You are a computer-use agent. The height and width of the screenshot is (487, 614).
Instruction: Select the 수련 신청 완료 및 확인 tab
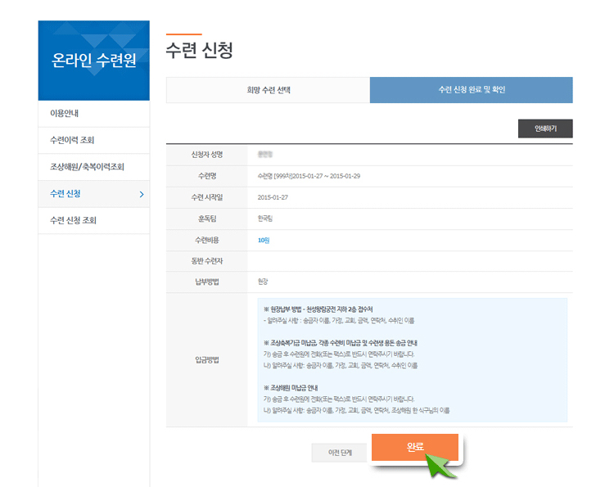(x=471, y=90)
